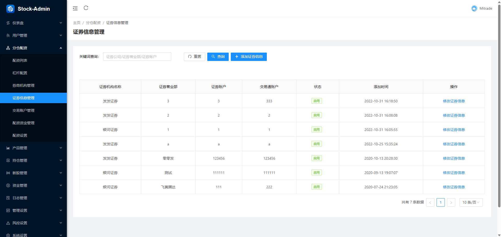Click the page refresh icon
This screenshot has height=237, width=501.
coord(86,8)
